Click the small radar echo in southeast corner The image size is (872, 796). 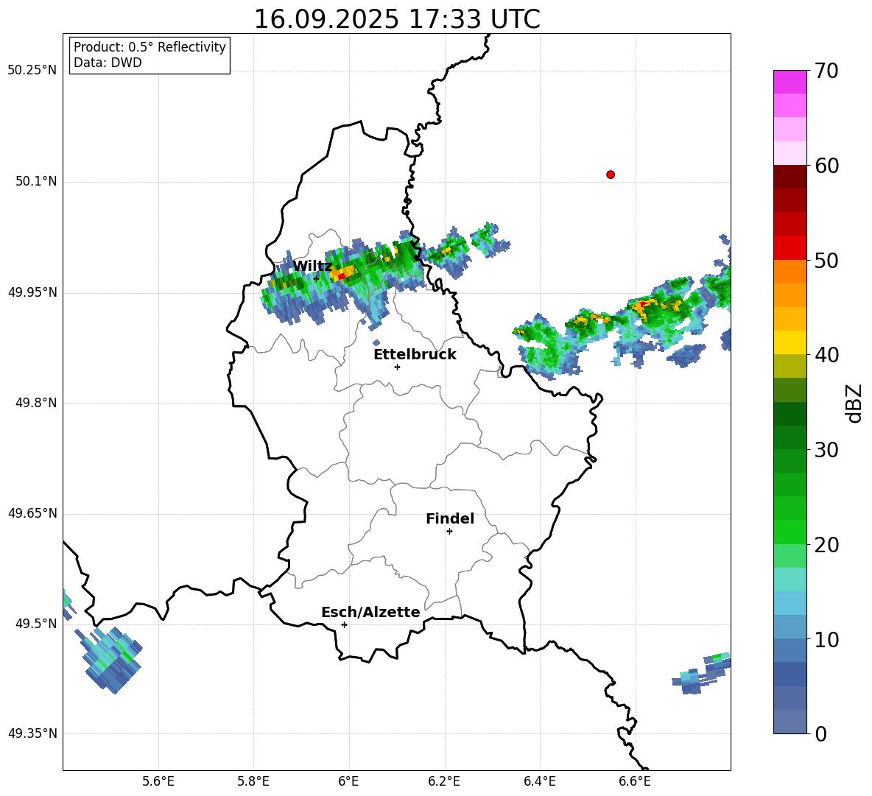[702, 673]
